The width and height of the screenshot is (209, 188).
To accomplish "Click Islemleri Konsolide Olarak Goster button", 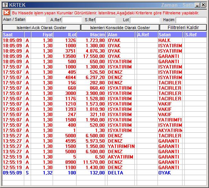I will 120,28.
